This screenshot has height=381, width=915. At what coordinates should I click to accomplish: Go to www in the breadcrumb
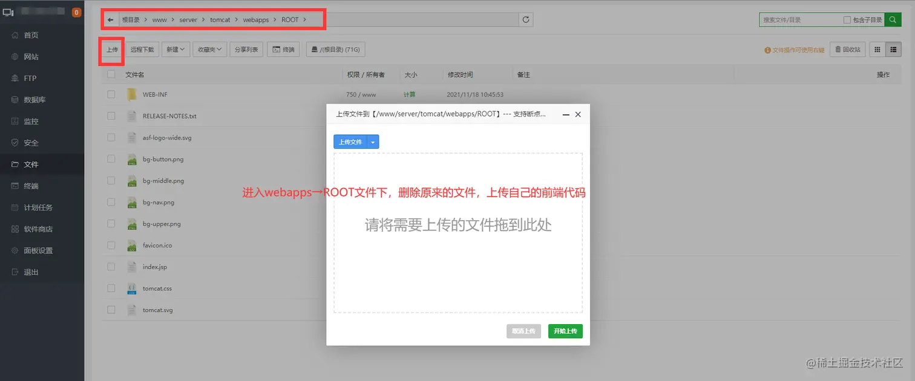(160, 20)
